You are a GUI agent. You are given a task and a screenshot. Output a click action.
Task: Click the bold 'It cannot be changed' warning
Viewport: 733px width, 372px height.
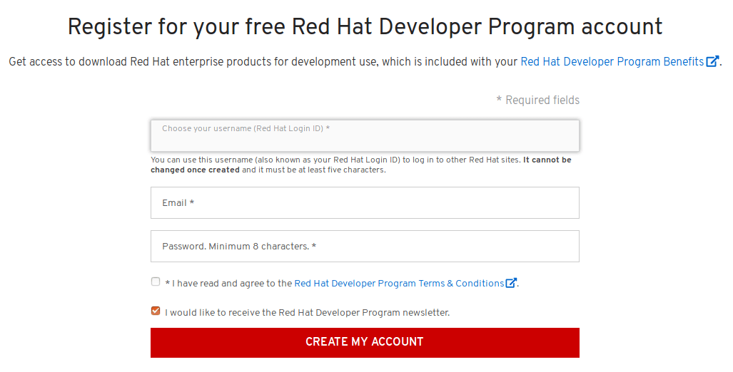(x=547, y=160)
